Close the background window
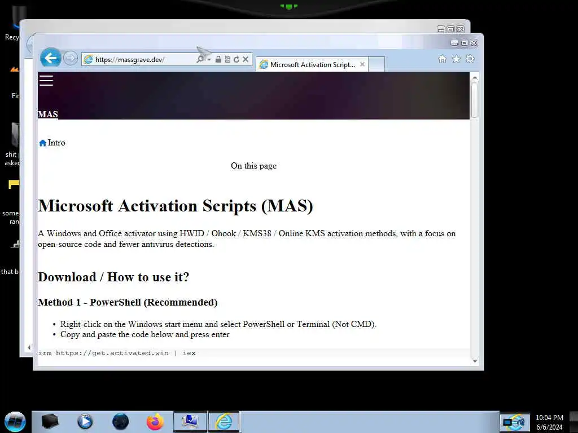Image resolution: width=578 pixels, height=433 pixels. point(461,29)
